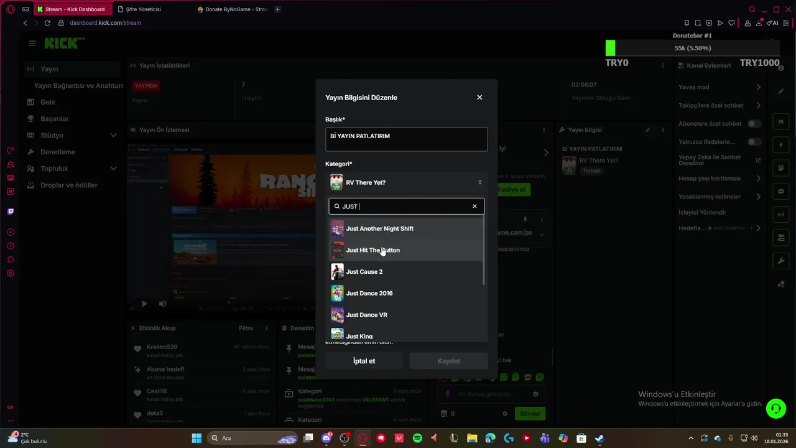Open Yayın Bağlantısı ve Anahtarı page
Image resolution: width=796 pixels, height=448 pixels.
coord(78,85)
